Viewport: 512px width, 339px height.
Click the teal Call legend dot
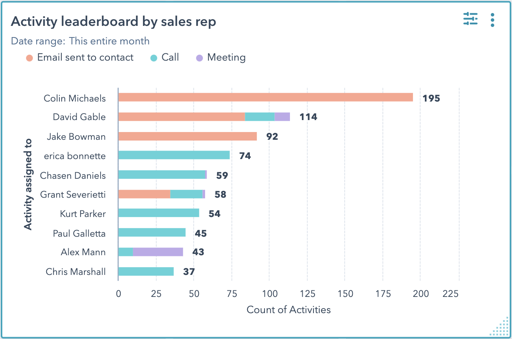click(x=154, y=58)
